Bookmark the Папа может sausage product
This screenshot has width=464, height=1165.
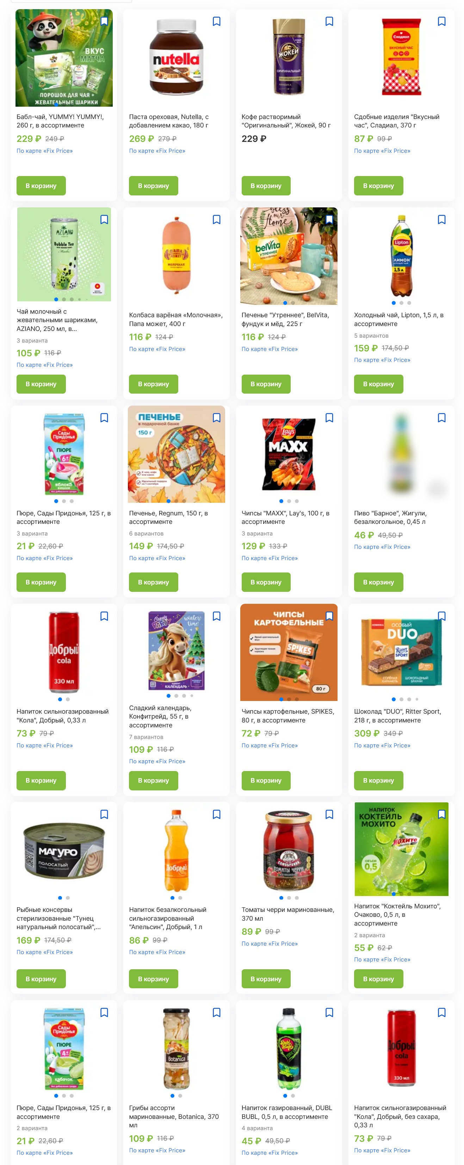coord(216,219)
